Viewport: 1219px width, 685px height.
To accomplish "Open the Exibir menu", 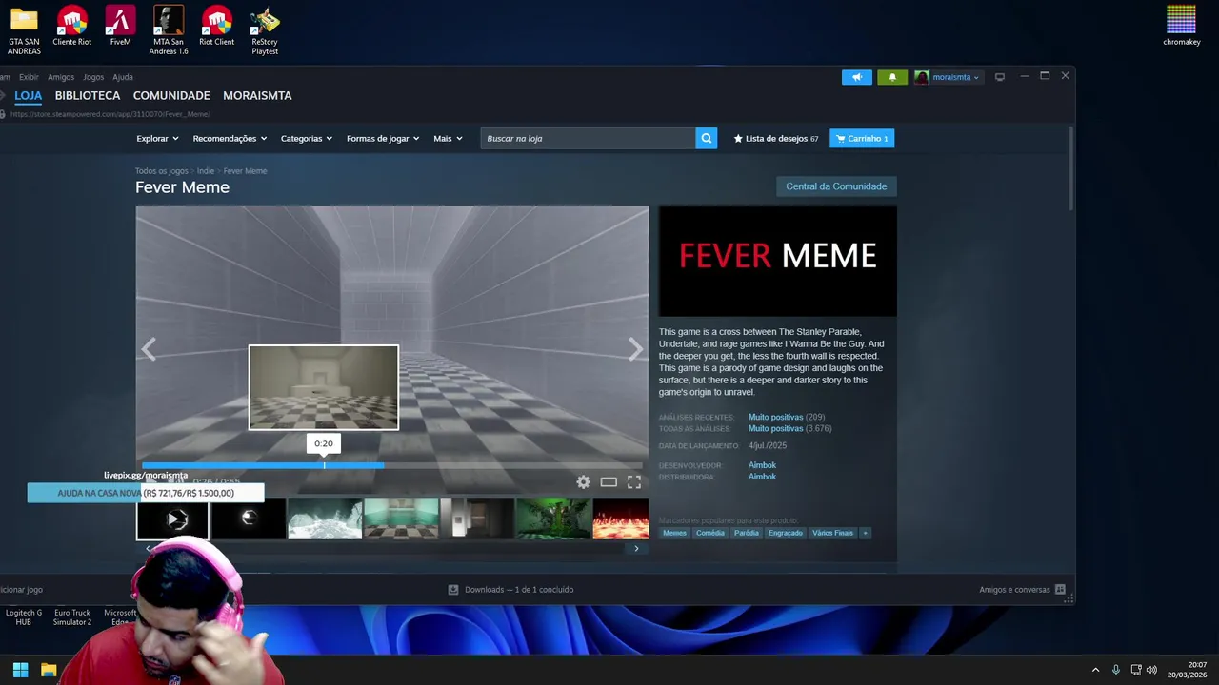I will [29, 77].
